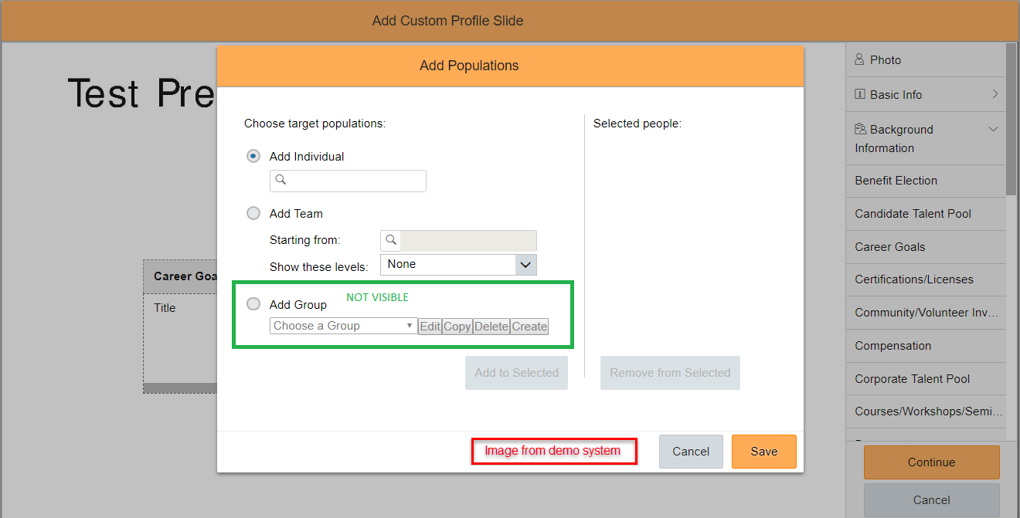Click the Photo person icon

click(x=859, y=59)
